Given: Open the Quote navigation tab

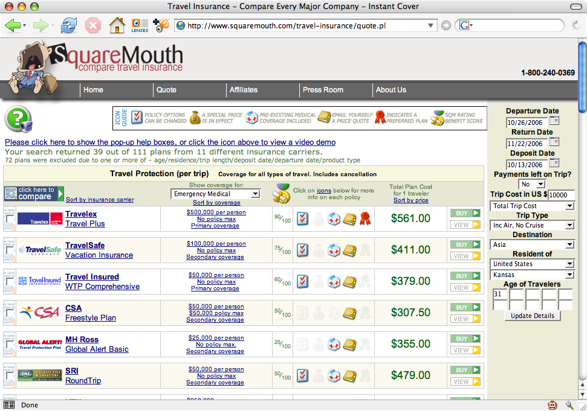Looking at the screenshot, I should tap(166, 90).
